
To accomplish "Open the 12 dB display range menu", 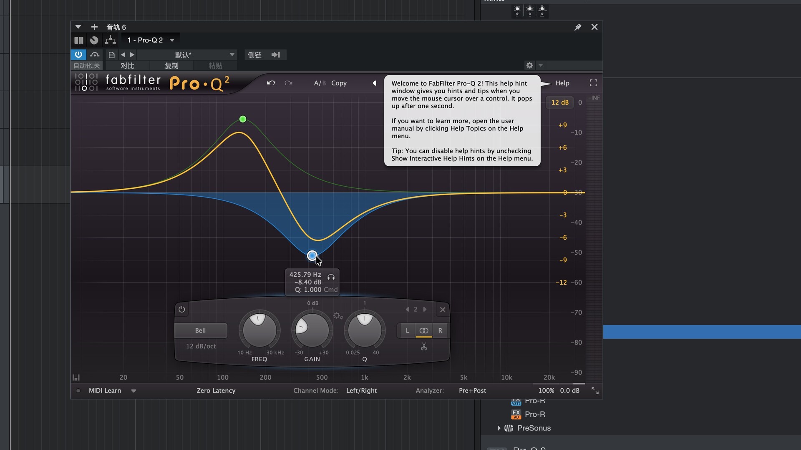I will (559, 102).
